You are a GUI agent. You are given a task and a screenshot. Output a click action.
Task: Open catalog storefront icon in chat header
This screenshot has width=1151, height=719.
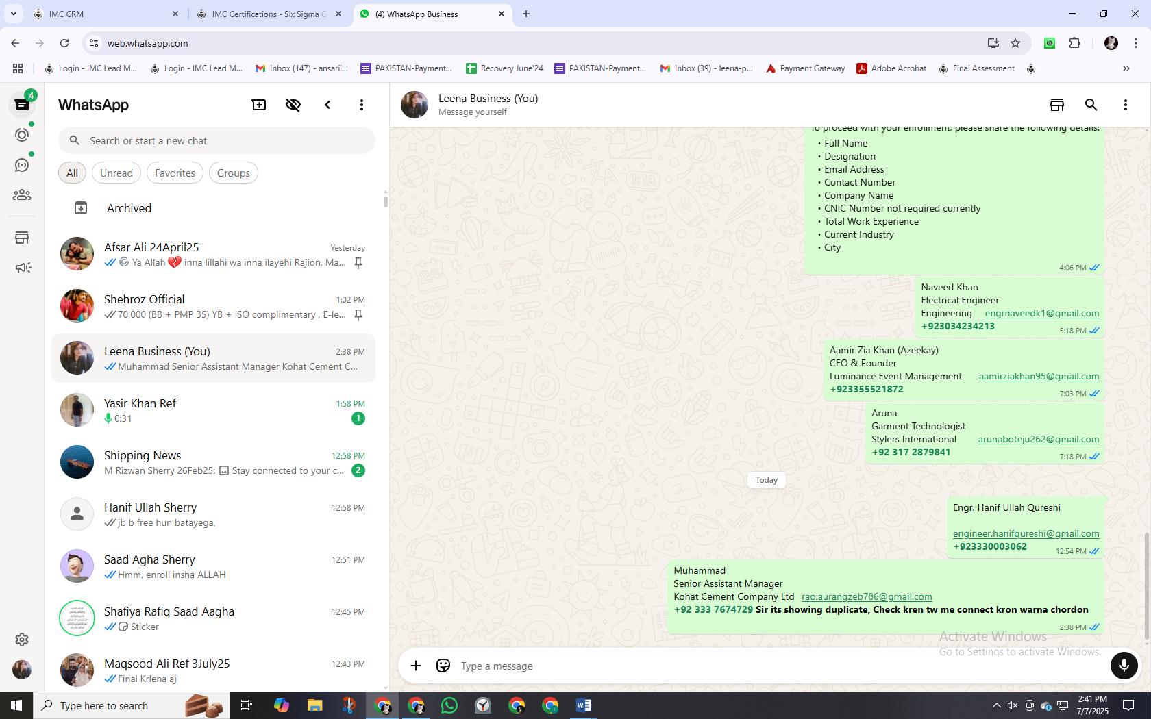pyautogui.click(x=1057, y=105)
